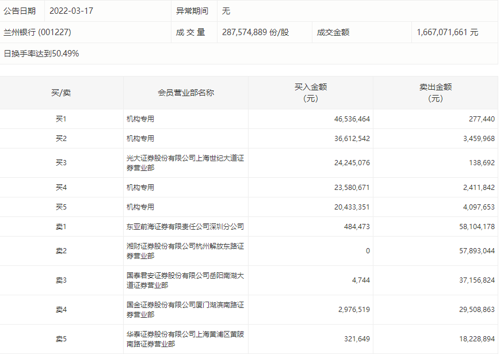
Task: Open 华泰证券上海黄浦区黄陂南路营业部 in the 卖5 row
Action: pos(185,339)
